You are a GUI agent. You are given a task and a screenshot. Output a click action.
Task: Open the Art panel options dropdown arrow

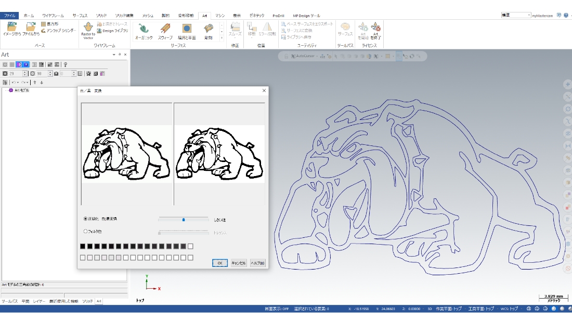114,55
